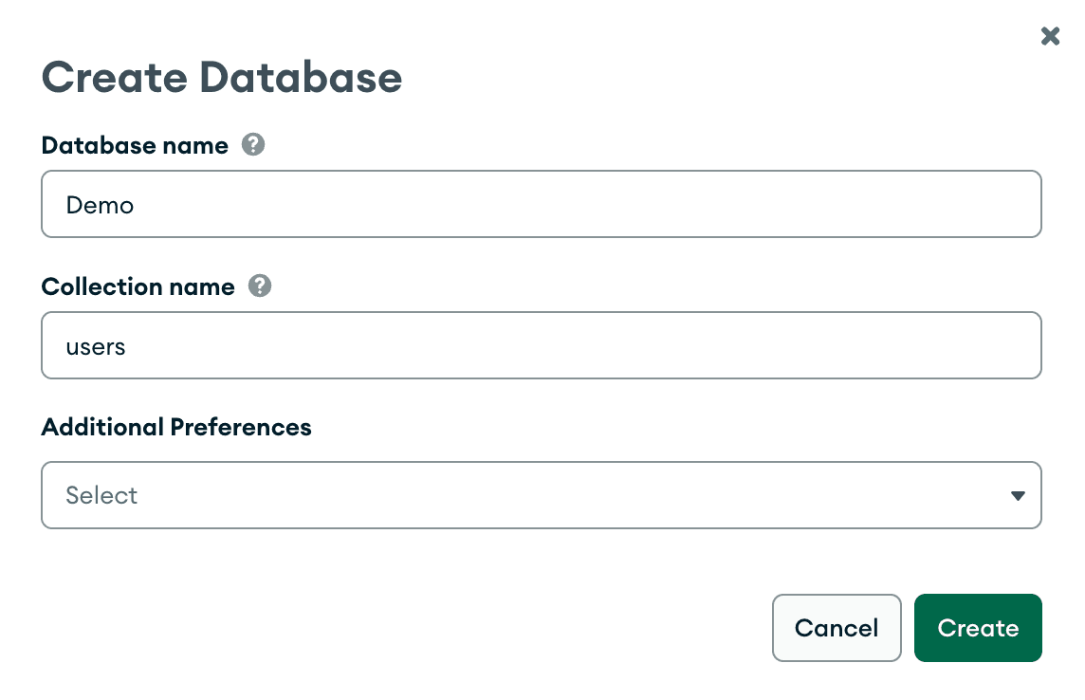1085x700 pixels.
Task: Click the close icon in the top right
Action: click(x=1050, y=35)
